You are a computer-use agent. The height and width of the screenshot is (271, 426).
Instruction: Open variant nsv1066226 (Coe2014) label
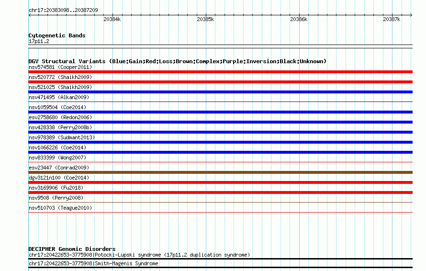pyautogui.click(x=57, y=147)
